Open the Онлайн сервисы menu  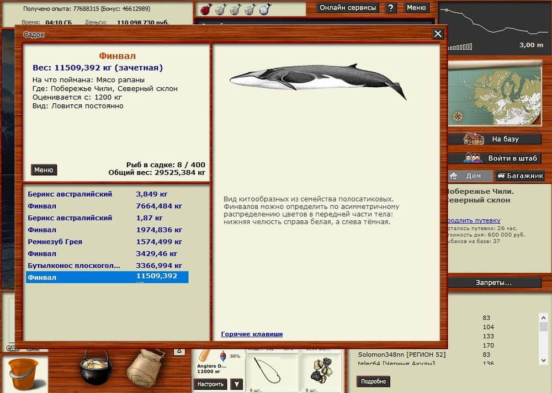348,8
